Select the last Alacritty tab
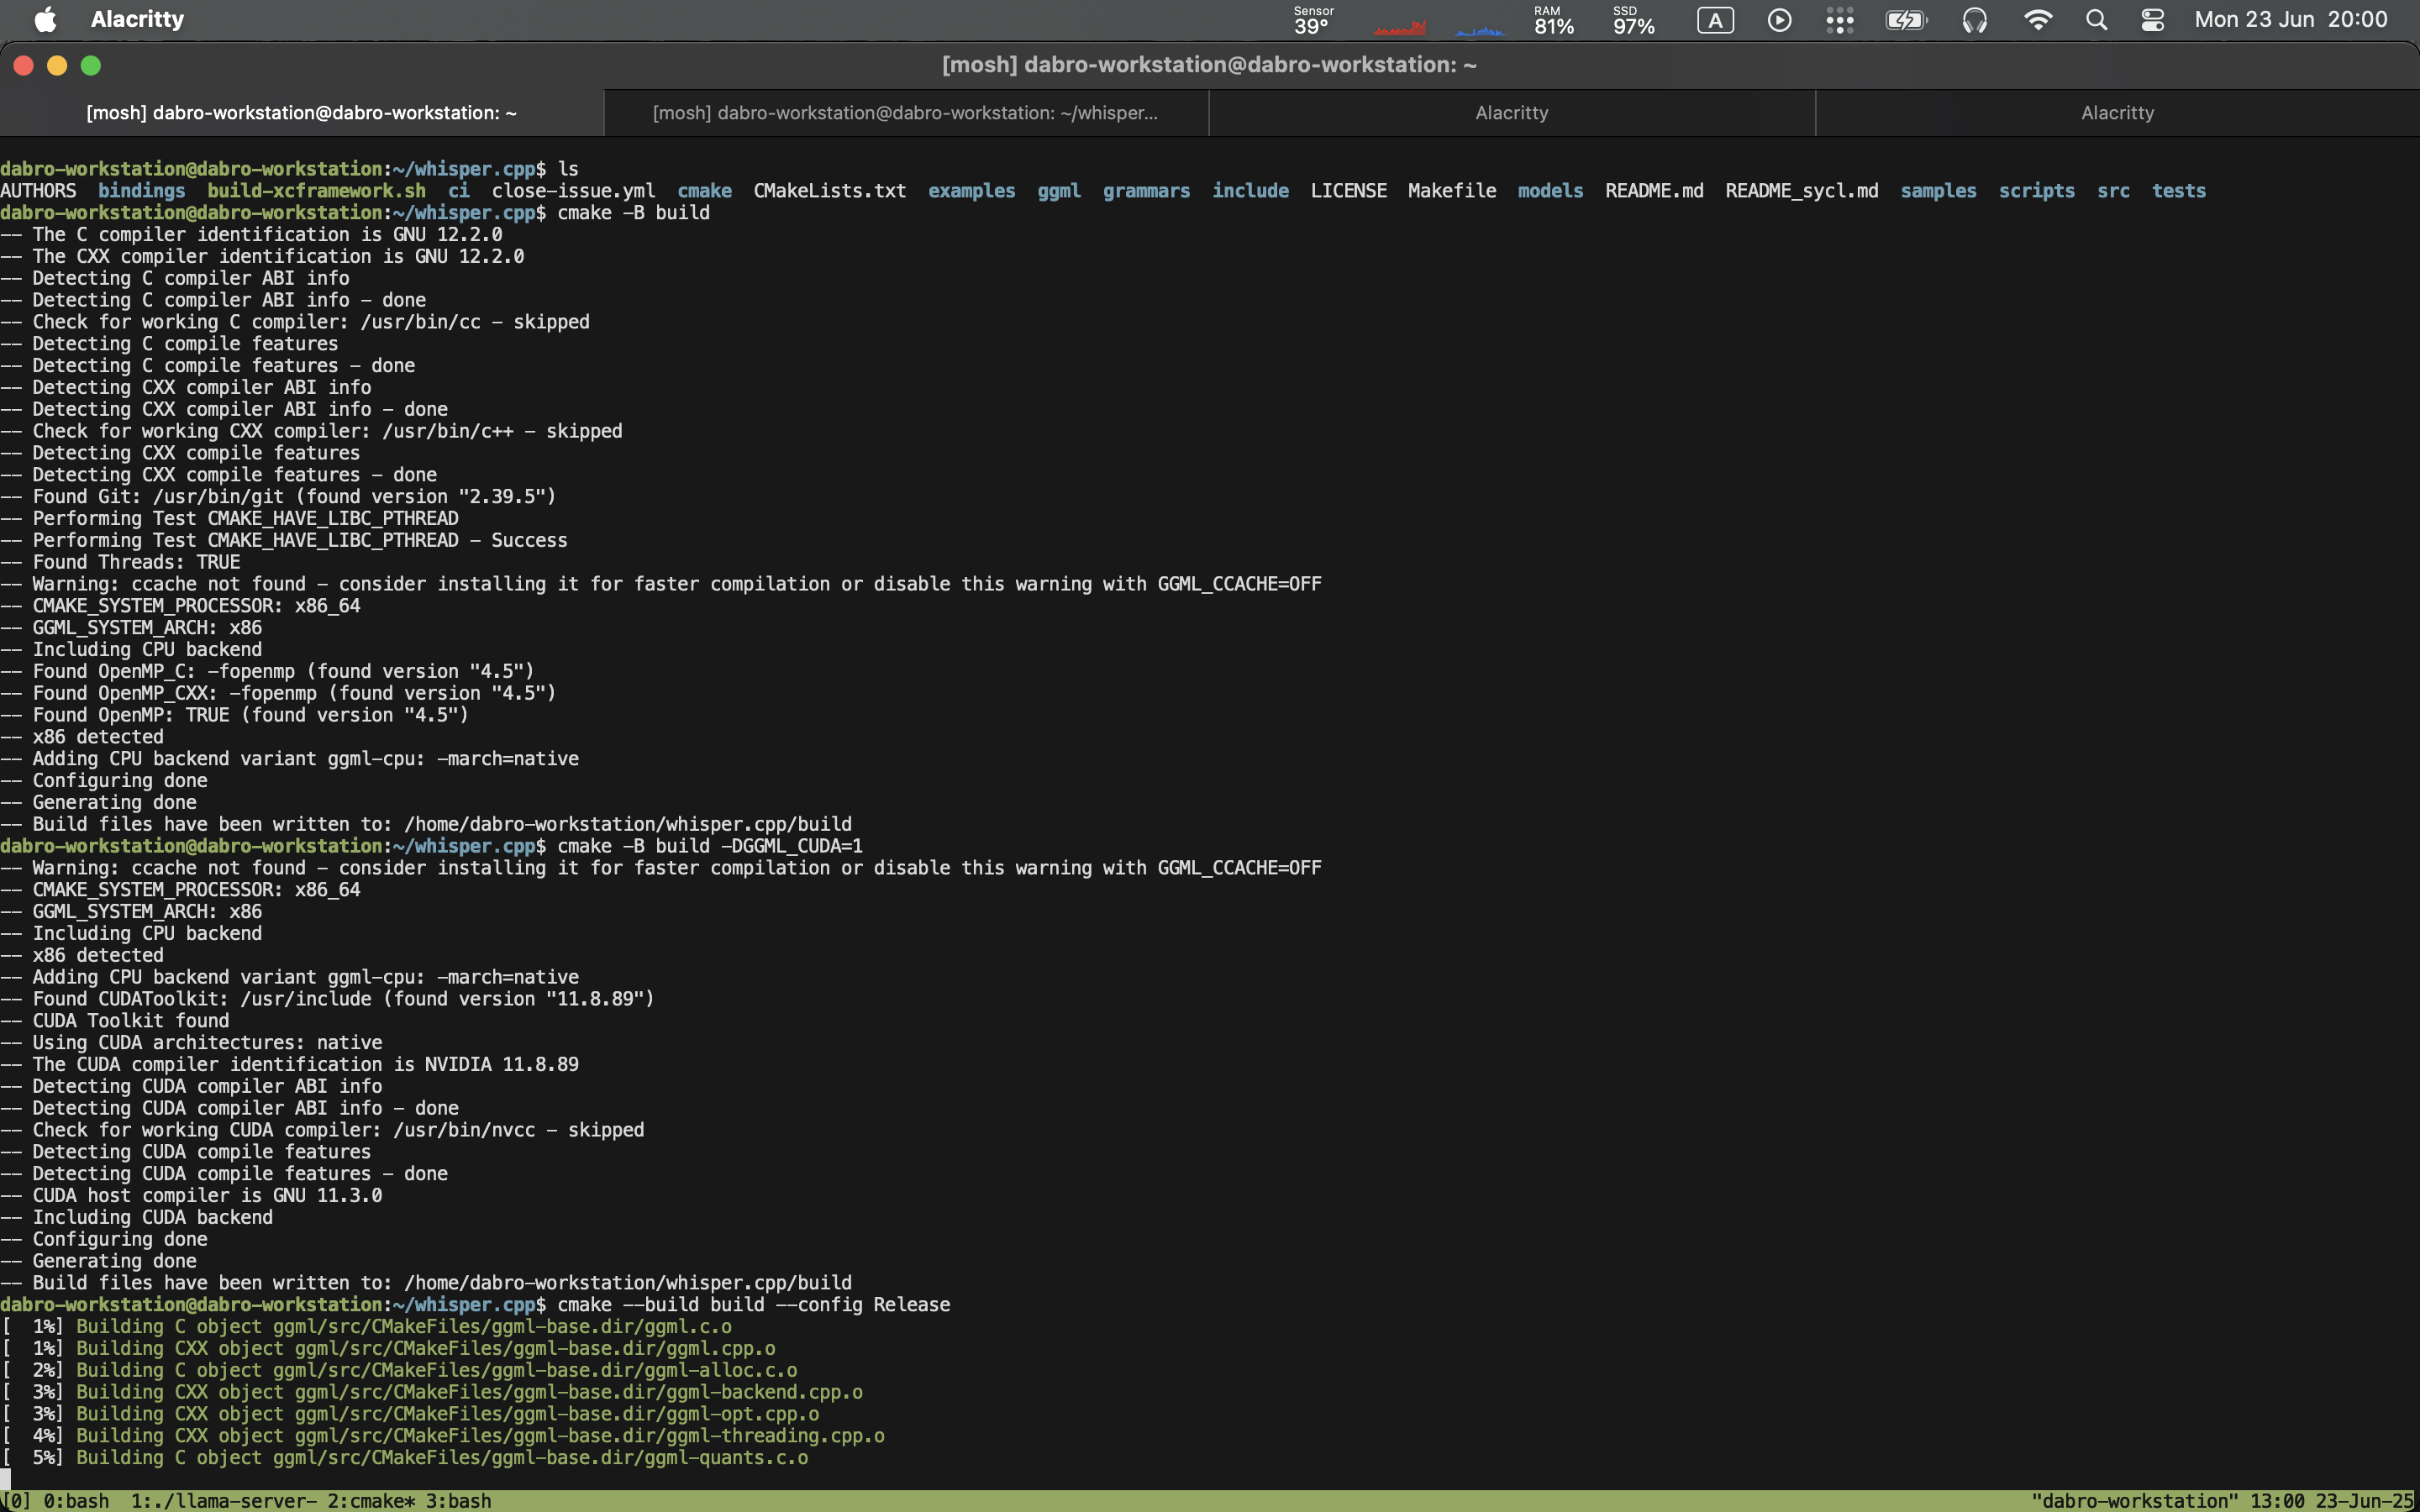This screenshot has width=2420, height=1512. point(2117,113)
